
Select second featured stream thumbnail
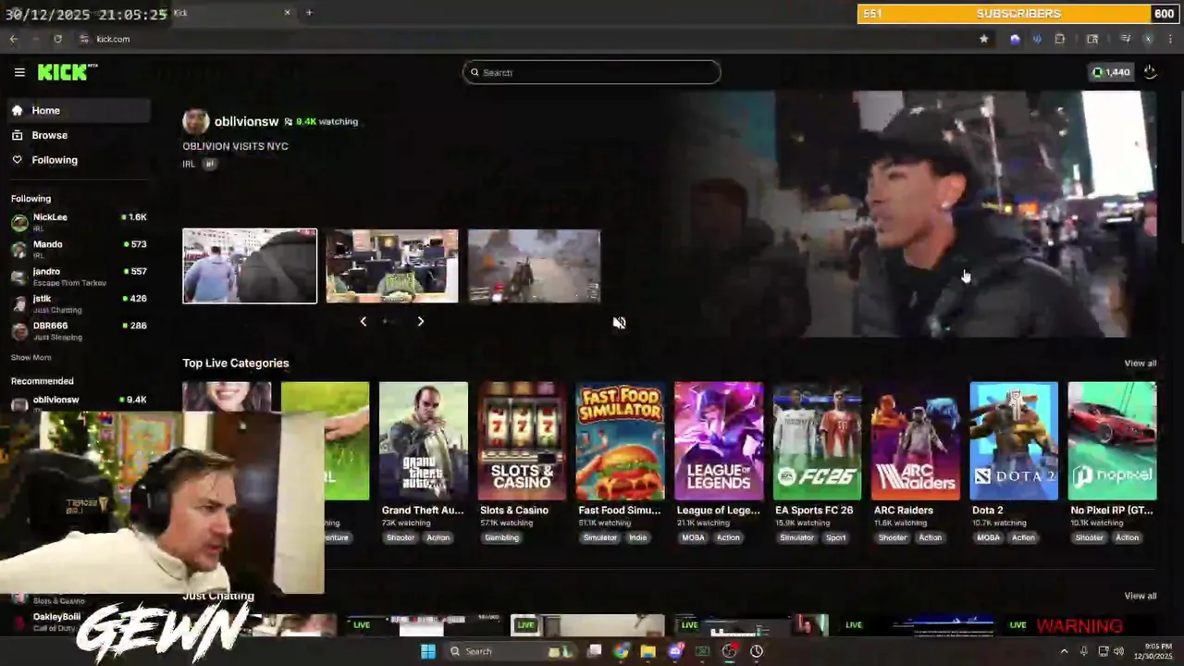click(392, 265)
